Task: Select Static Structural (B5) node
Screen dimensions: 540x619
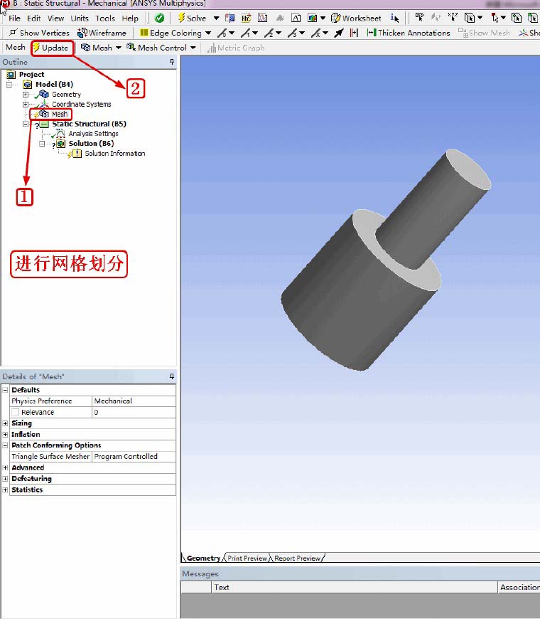Action: click(89, 124)
